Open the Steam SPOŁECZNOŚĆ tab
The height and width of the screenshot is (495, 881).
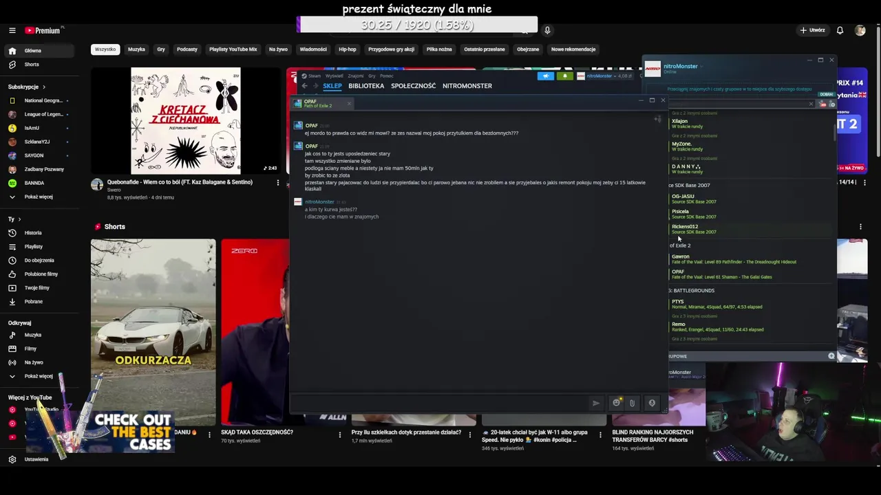click(413, 86)
